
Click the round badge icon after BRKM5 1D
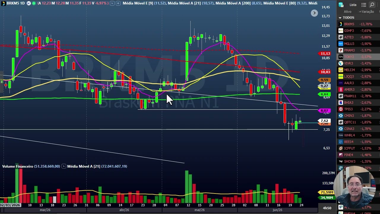point(29,3)
